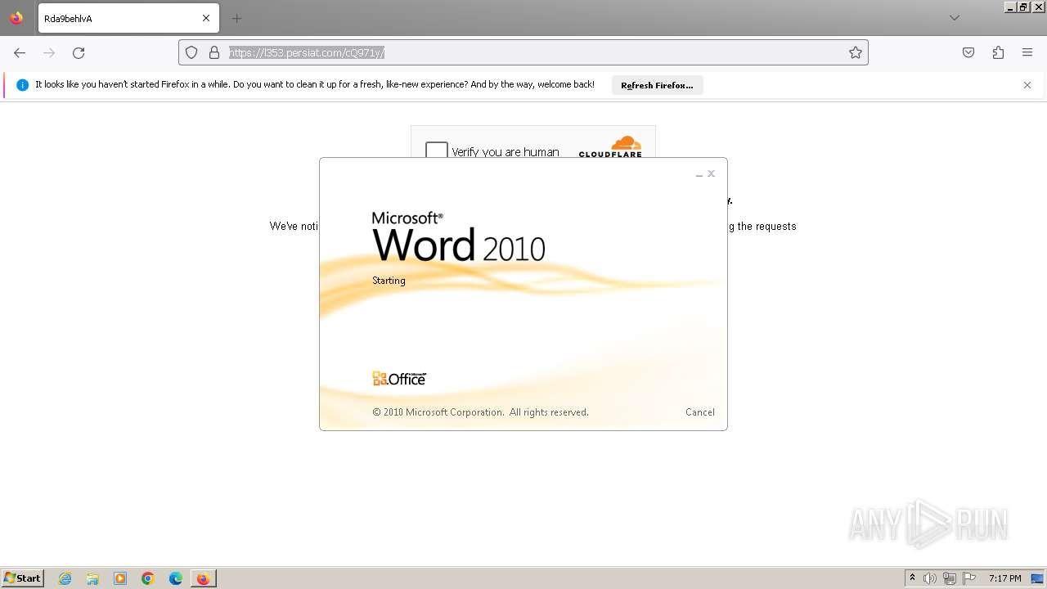Launch Internet Explorer from the taskbar
Image resolution: width=1047 pixels, height=589 pixels.
(65, 578)
